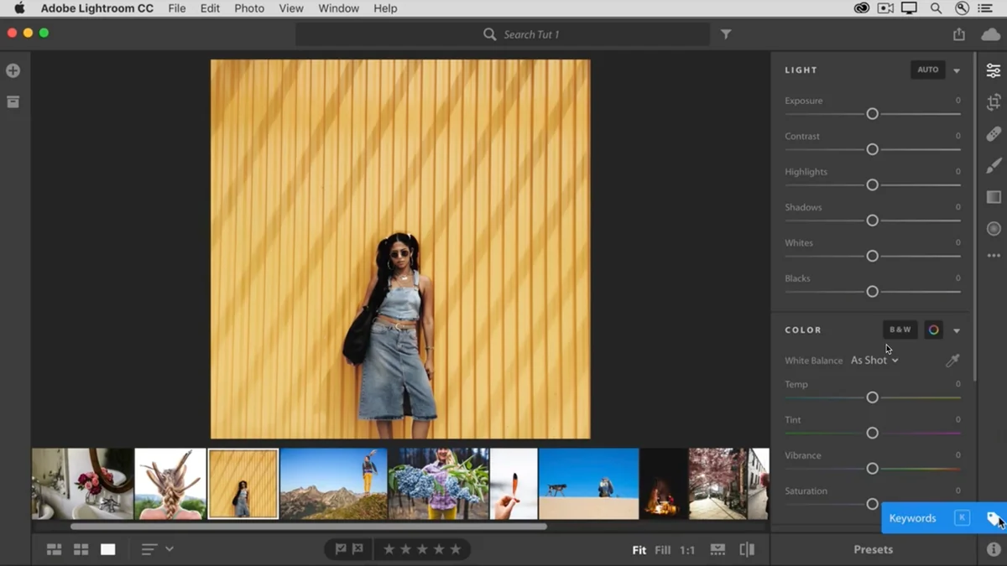The image size is (1007, 566).
Task: Open the White Balance As Shot dropdown
Action: (874, 361)
